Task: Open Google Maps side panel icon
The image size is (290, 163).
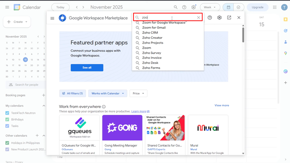Action: pyautogui.click(x=286, y=53)
